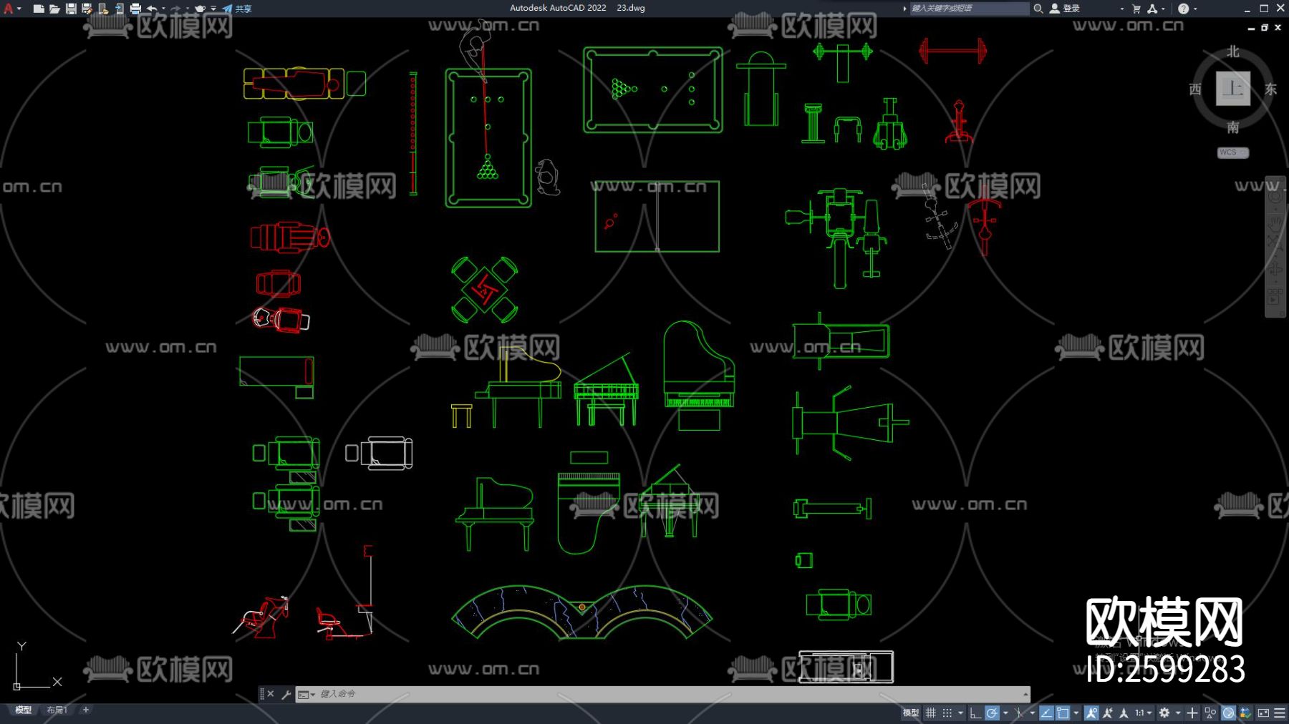This screenshot has height=724, width=1289.
Task: Expand the redo history dropdown
Action: 187,9
